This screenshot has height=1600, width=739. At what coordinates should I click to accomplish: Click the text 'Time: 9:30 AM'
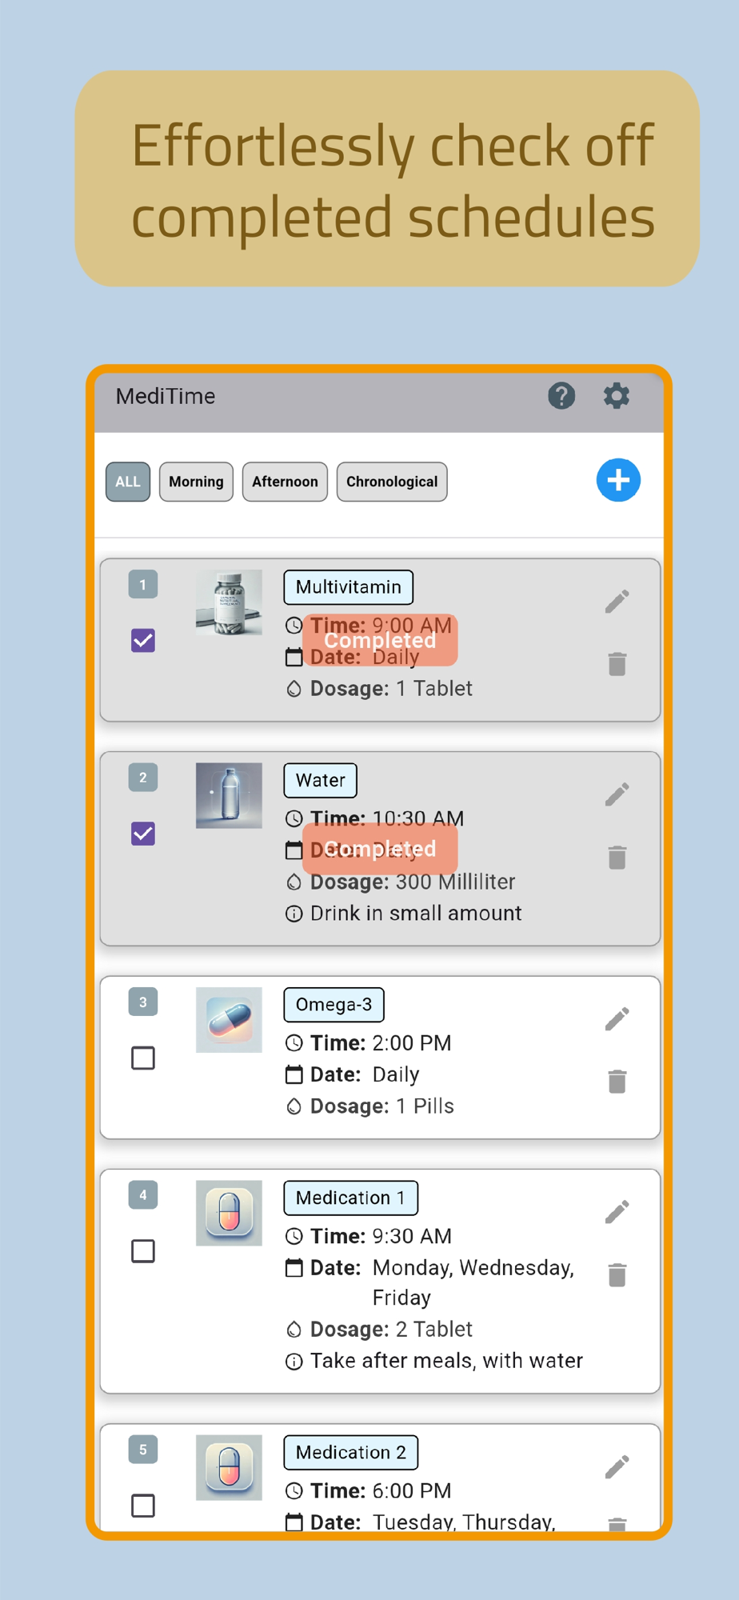[x=381, y=1236]
